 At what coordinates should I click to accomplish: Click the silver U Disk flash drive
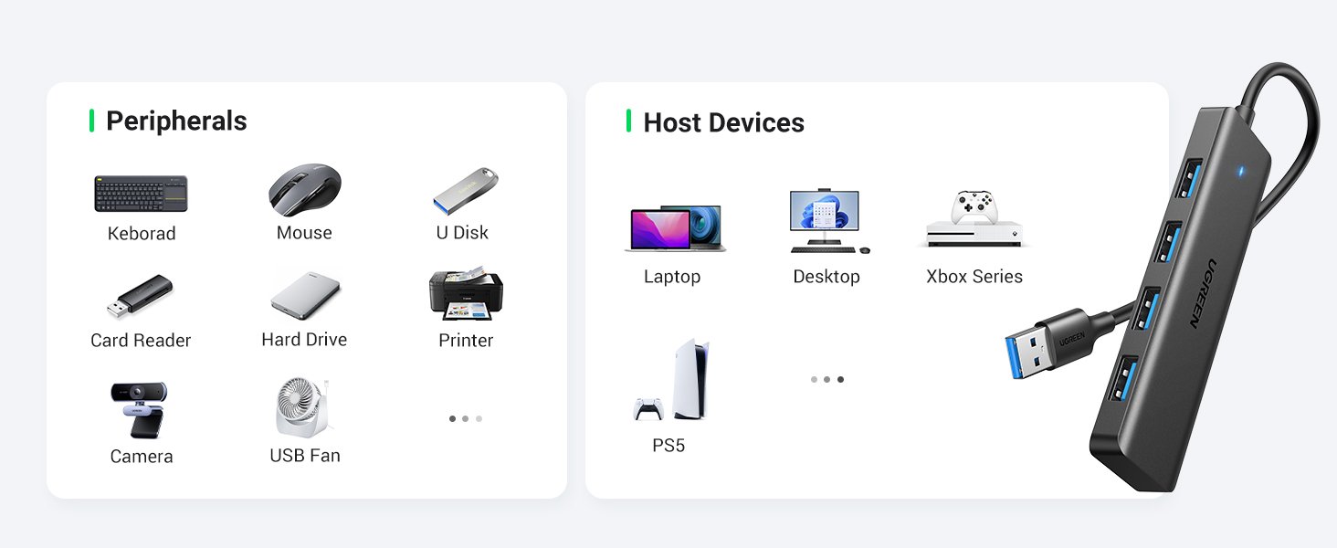click(x=465, y=190)
